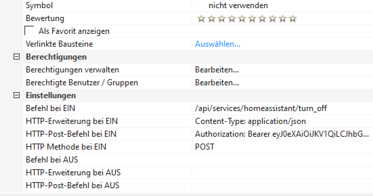The width and height of the screenshot is (373, 196).
Task: Click the eighth Bewertung star
Action: [x=272, y=19]
